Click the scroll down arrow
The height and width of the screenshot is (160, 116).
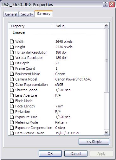pyautogui.click(x=106, y=132)
